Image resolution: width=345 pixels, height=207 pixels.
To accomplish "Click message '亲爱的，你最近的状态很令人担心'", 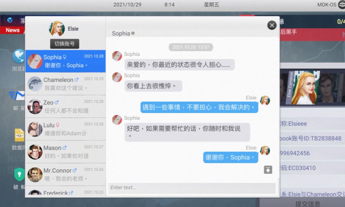I will point(179,65).
